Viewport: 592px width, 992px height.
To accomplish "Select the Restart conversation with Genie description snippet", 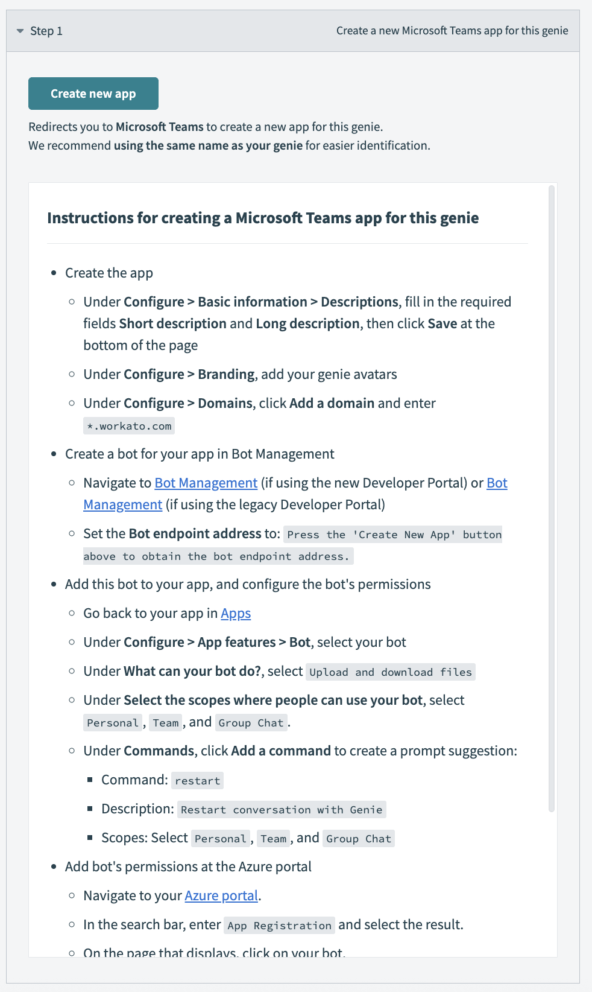I will (281, 809).
